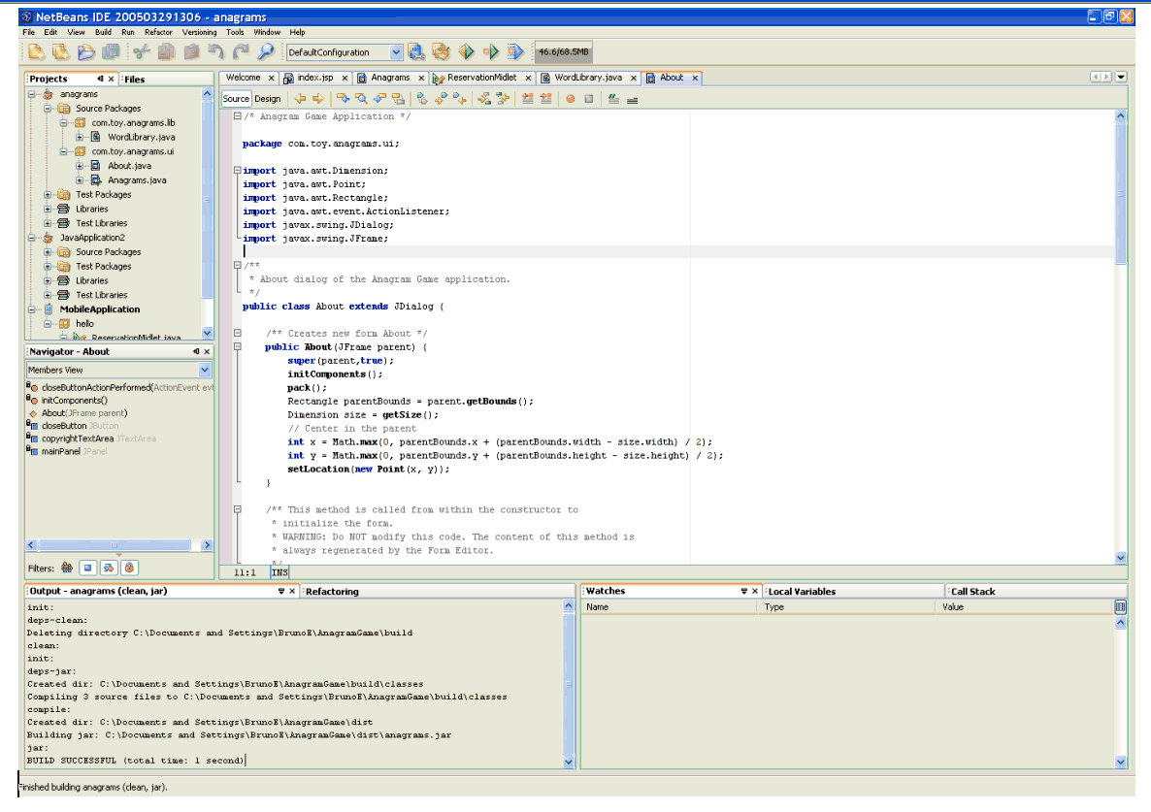Toggle the Show Non-Public Members lock filter
This screenshot has height=812, width=1151.
(129, 568)
